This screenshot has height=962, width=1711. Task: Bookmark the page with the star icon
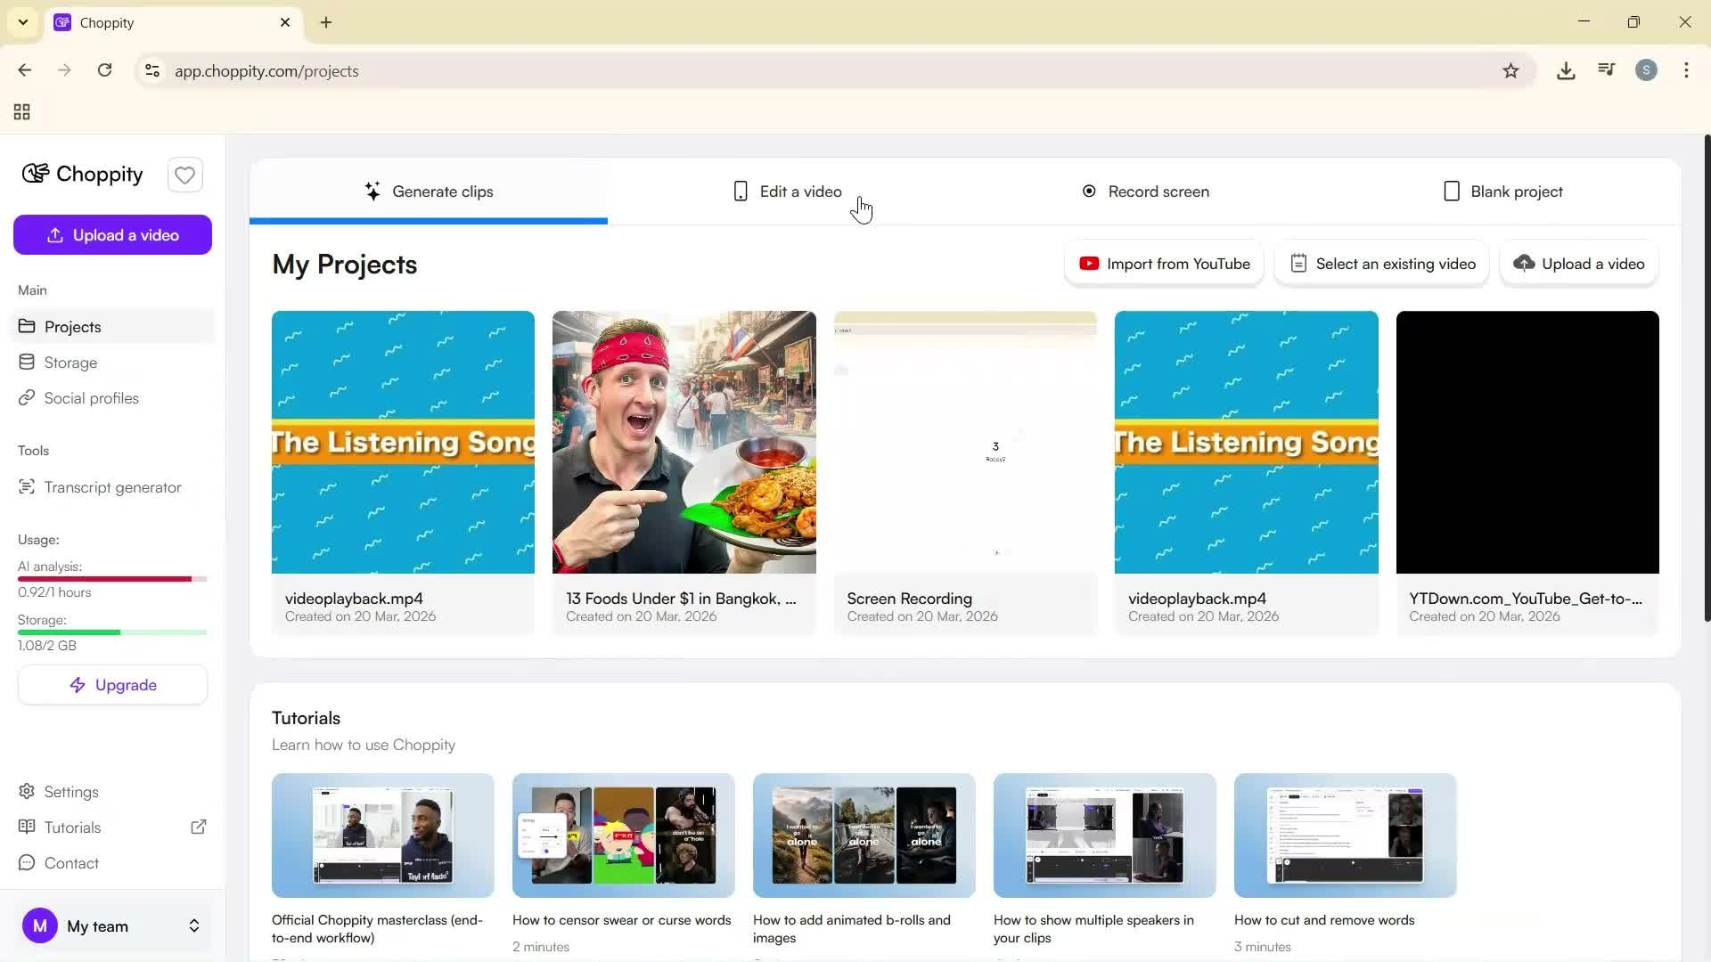(1511, 70)
